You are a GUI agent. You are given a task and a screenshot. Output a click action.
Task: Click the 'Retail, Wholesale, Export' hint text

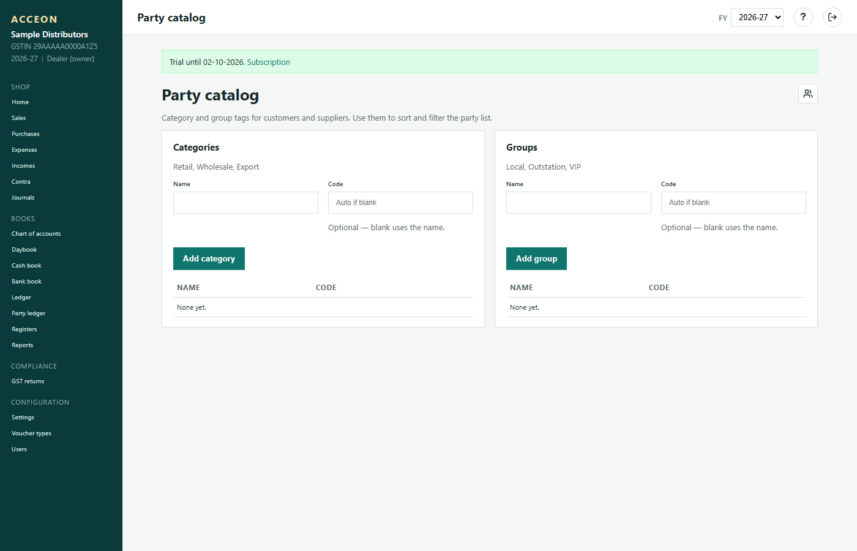pyautogui.click(x=216, y=167)
